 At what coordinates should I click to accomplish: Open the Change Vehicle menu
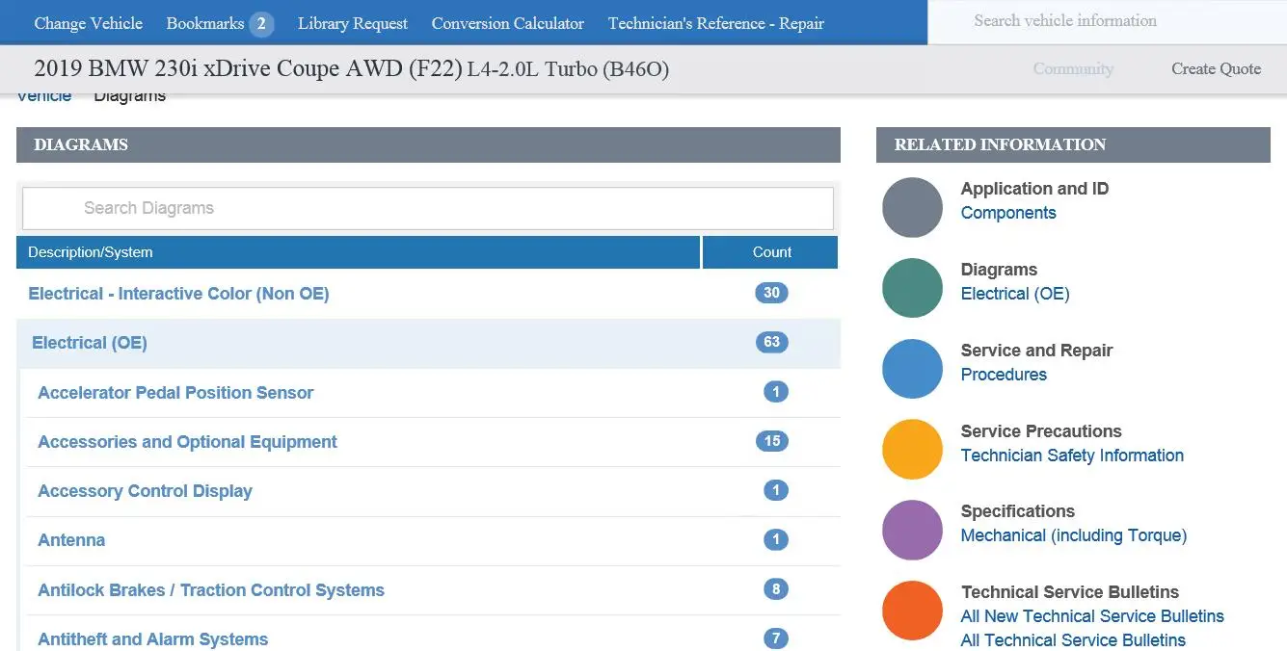(x=89, y=23)
